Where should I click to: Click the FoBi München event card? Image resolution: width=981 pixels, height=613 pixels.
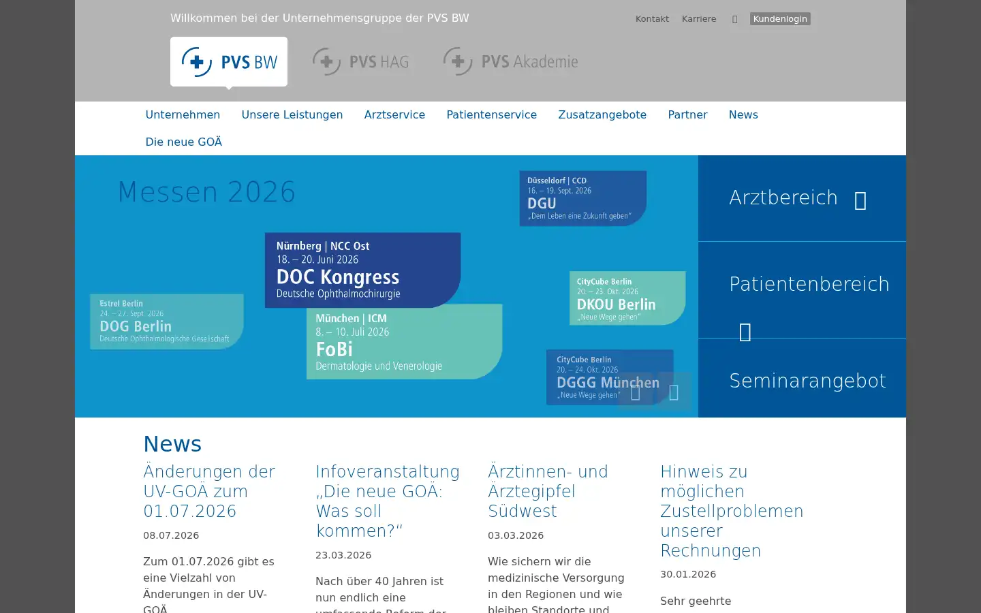405,341
